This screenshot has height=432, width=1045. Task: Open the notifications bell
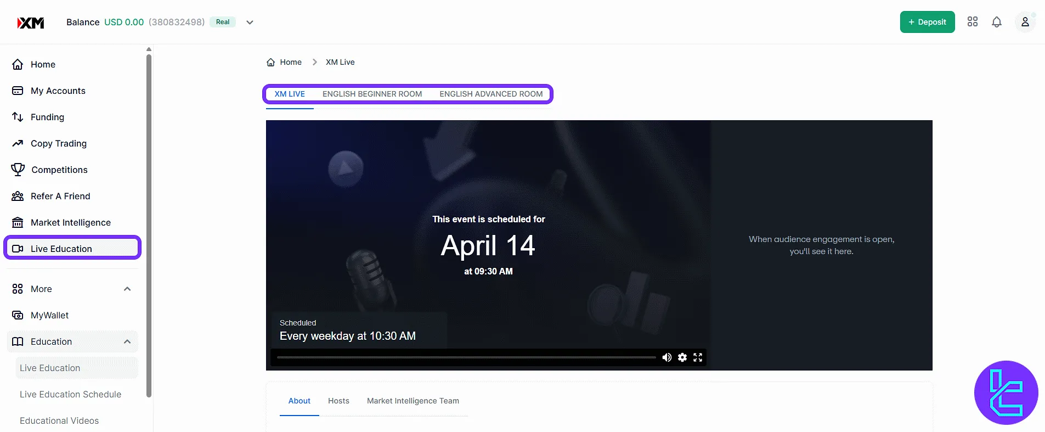[997, 22]
